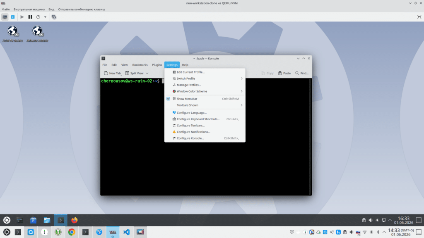Open Configure Keyboard Shortcuts entry

[x=205, y=119]
